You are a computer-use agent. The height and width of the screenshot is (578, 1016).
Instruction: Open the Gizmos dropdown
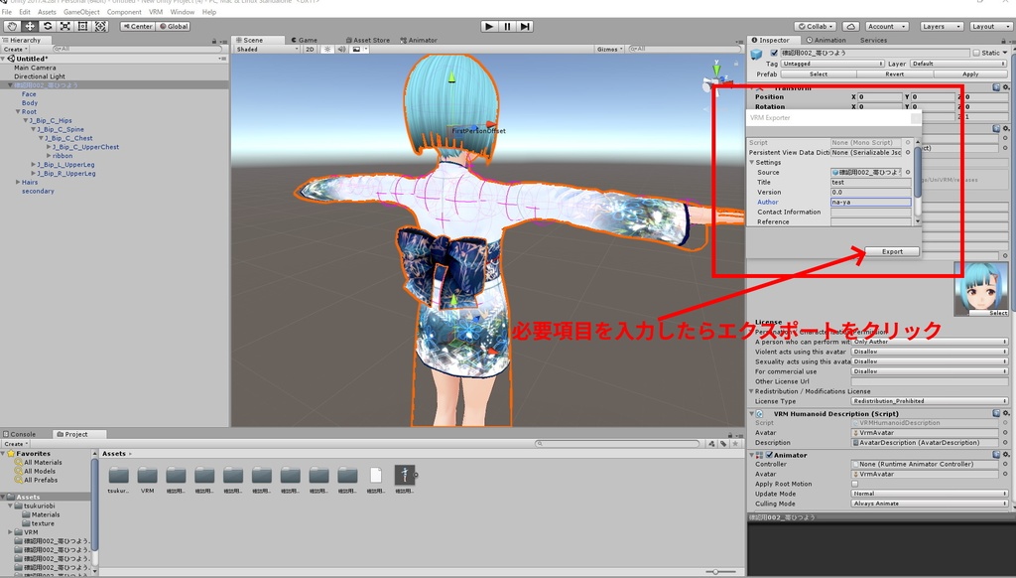[610, 50]
